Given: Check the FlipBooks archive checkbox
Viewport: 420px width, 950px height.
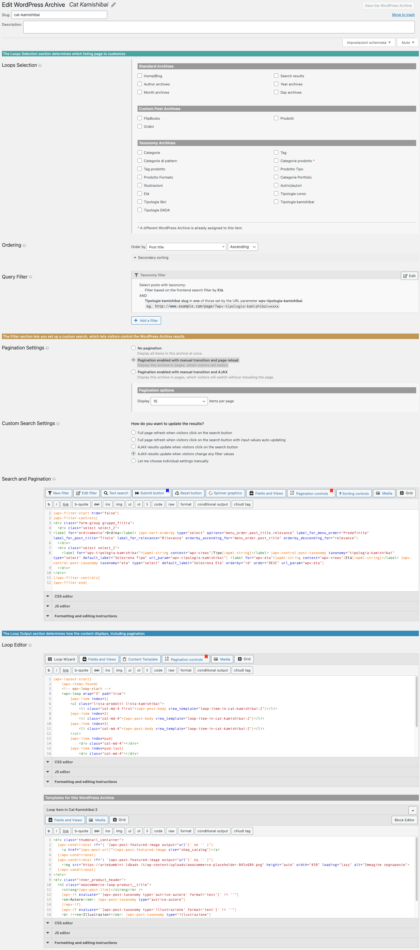Looking at the screenshot, I should pyautogui.click(x=139, y=118).
